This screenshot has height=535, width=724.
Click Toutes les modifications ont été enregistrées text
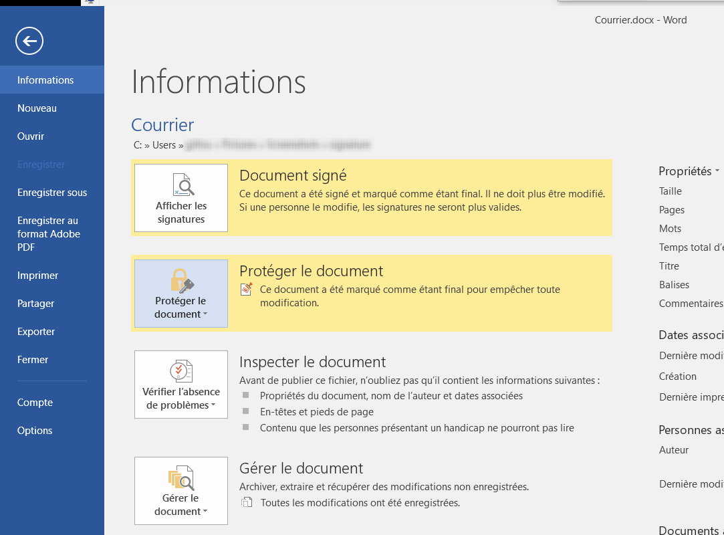point(360,503)
